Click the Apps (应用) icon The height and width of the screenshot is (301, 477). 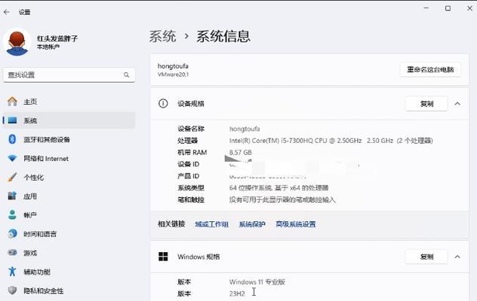pyautogui.click(x=12, y=196)
